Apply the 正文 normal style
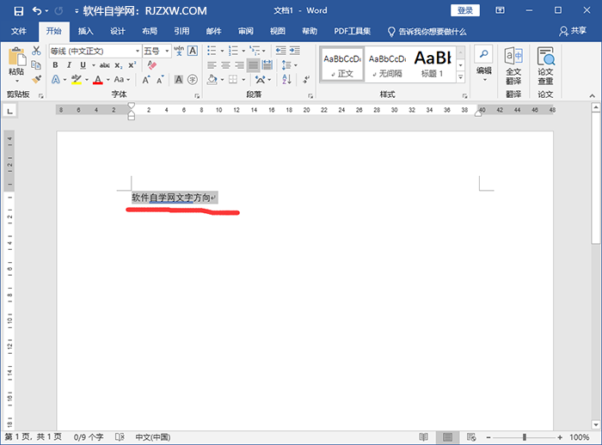 [342, 64]
